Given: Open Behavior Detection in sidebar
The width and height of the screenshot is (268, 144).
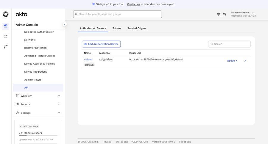Looking at the screenshot, I should point(35,48).
